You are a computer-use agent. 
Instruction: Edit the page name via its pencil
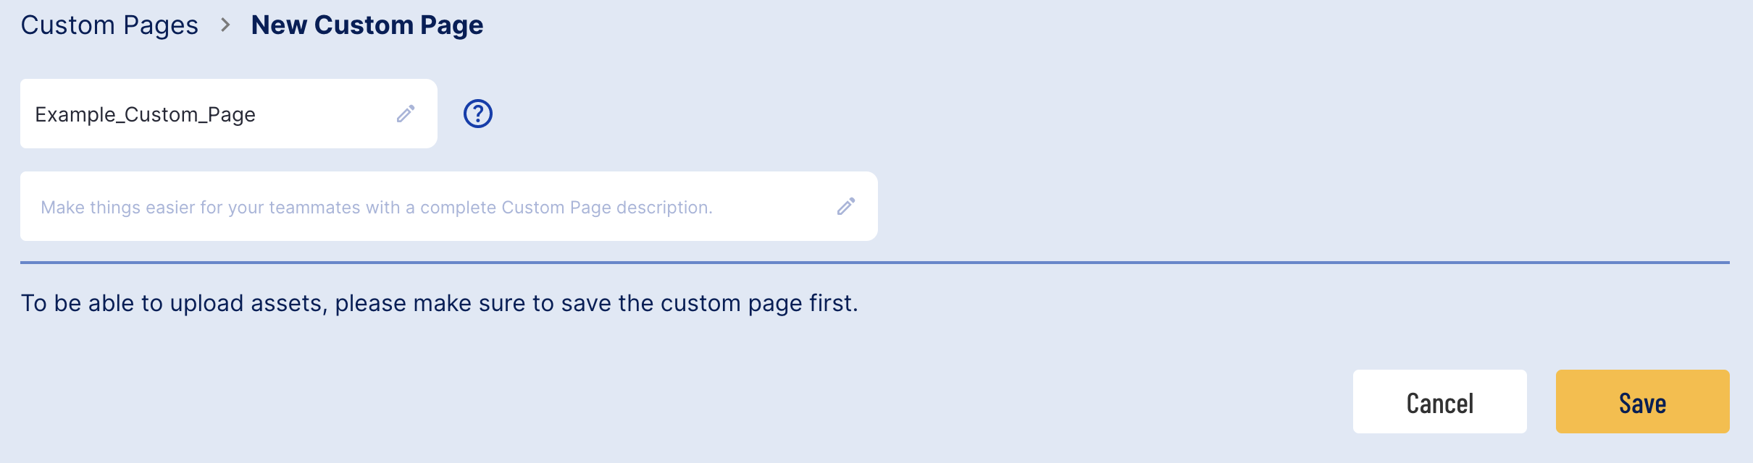406,114
